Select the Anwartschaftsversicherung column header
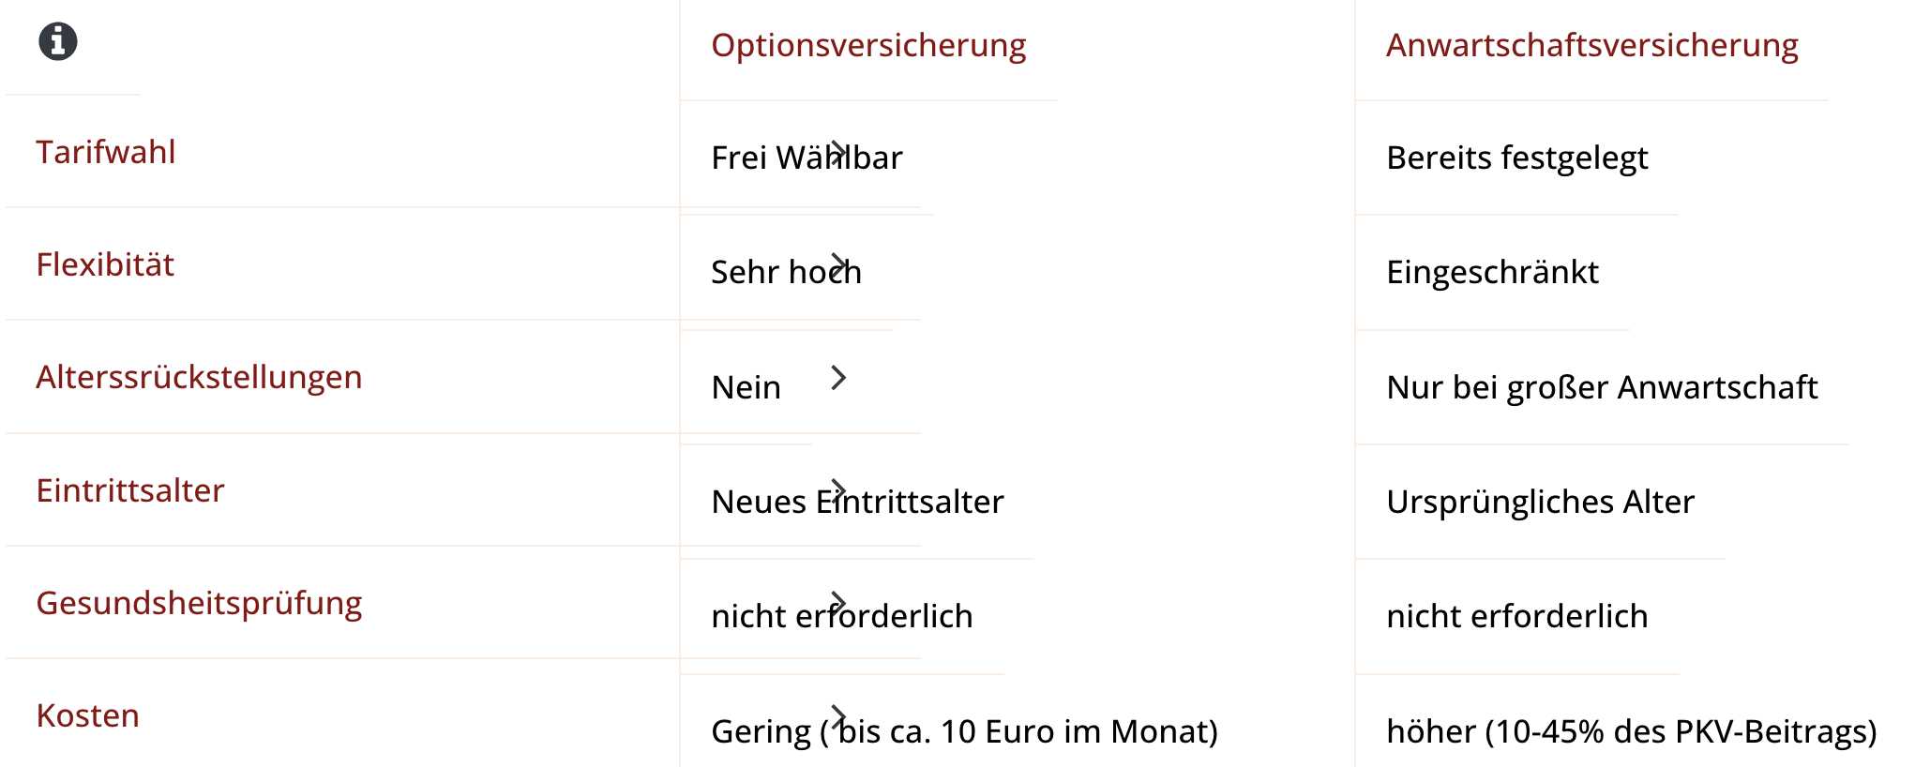 tap(1592, 45)
